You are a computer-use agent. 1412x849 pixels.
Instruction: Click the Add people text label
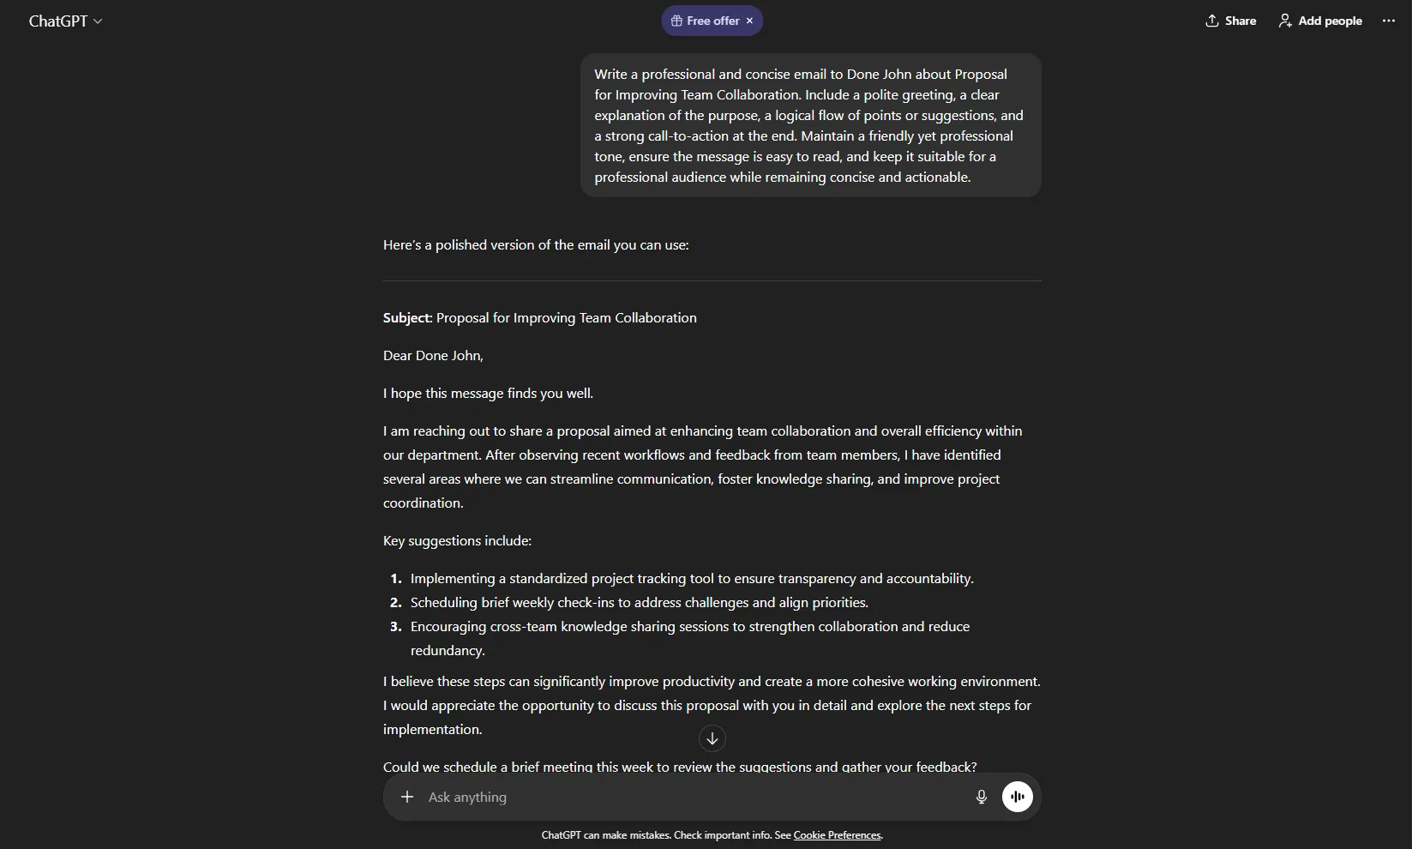(1330, 21)
